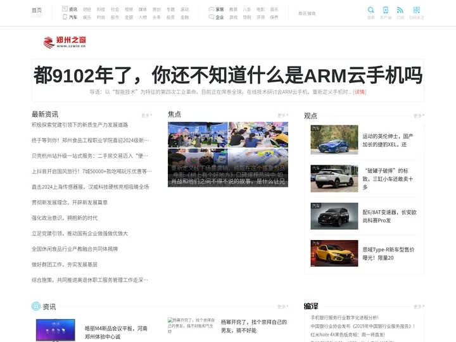This screenshot has height=342, width=456.
Task: Open the 电影 nav category
Action: [x=260, y=9]
